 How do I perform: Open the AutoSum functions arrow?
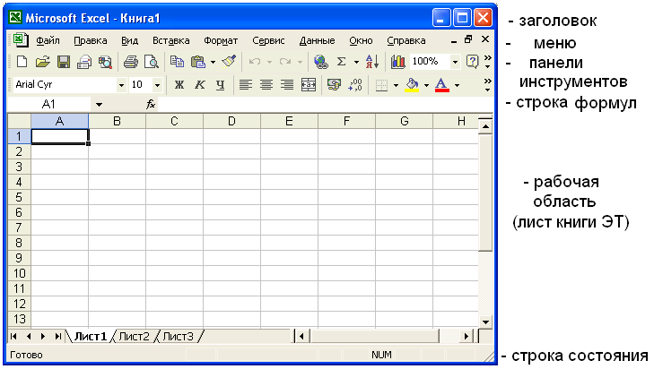pos(356,63)
